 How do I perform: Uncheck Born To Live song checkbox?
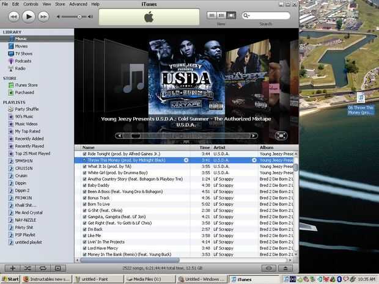84,204
